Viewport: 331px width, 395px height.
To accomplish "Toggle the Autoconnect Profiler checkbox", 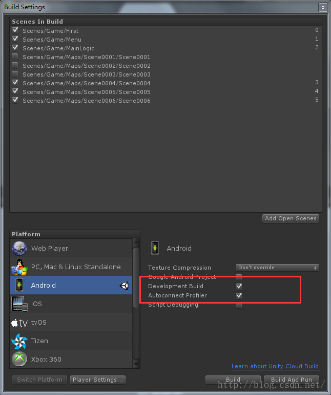I will tap(239, 295).
